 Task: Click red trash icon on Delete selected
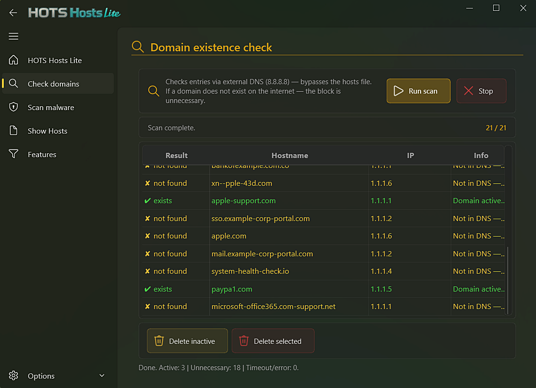point(244,341)
